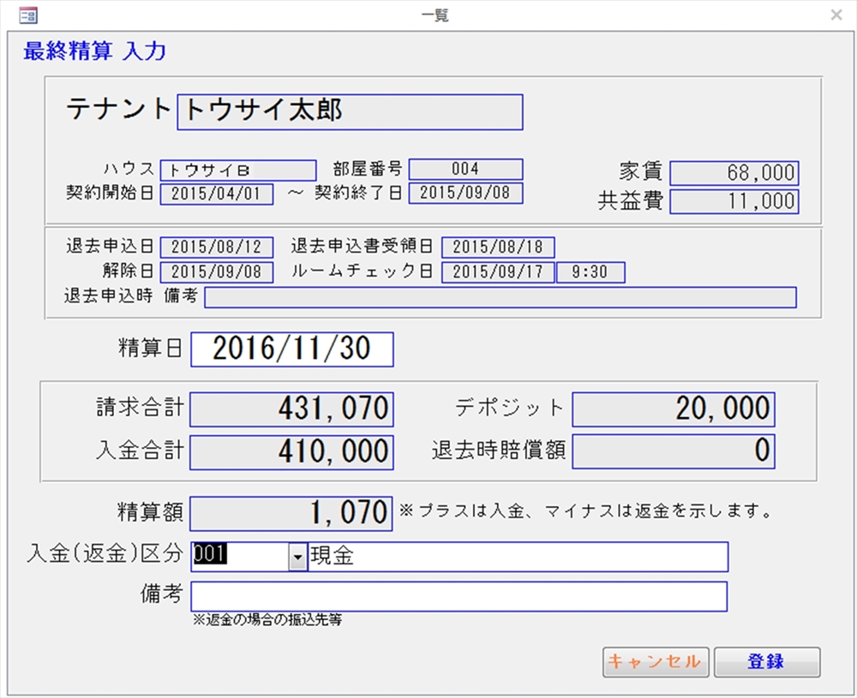This screenshot has height=698, width=857.
Task: Click the 退去申込時 備考 field
Action: pos(500,296)
